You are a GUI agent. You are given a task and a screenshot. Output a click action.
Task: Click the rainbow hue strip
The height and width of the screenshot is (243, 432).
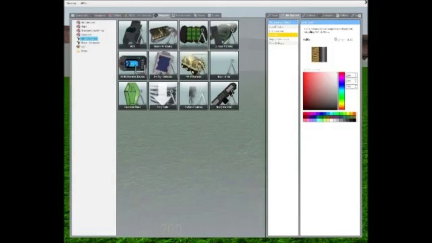341,91
